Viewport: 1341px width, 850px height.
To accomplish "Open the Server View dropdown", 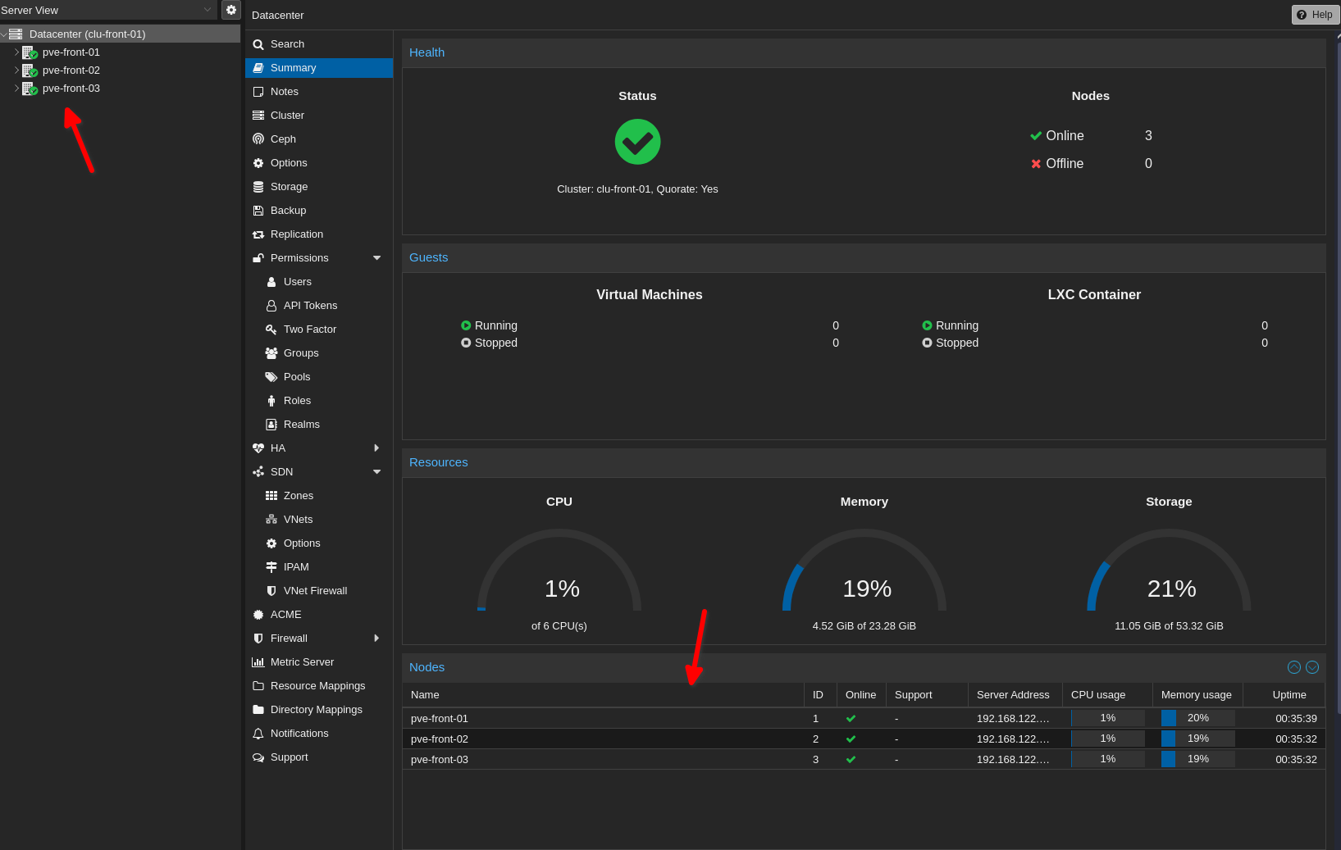I will click(x=207, y=10).
